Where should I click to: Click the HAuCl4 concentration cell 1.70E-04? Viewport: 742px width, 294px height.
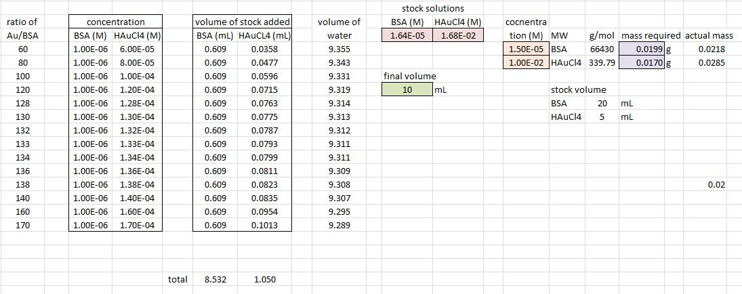[x=137, y=225]
